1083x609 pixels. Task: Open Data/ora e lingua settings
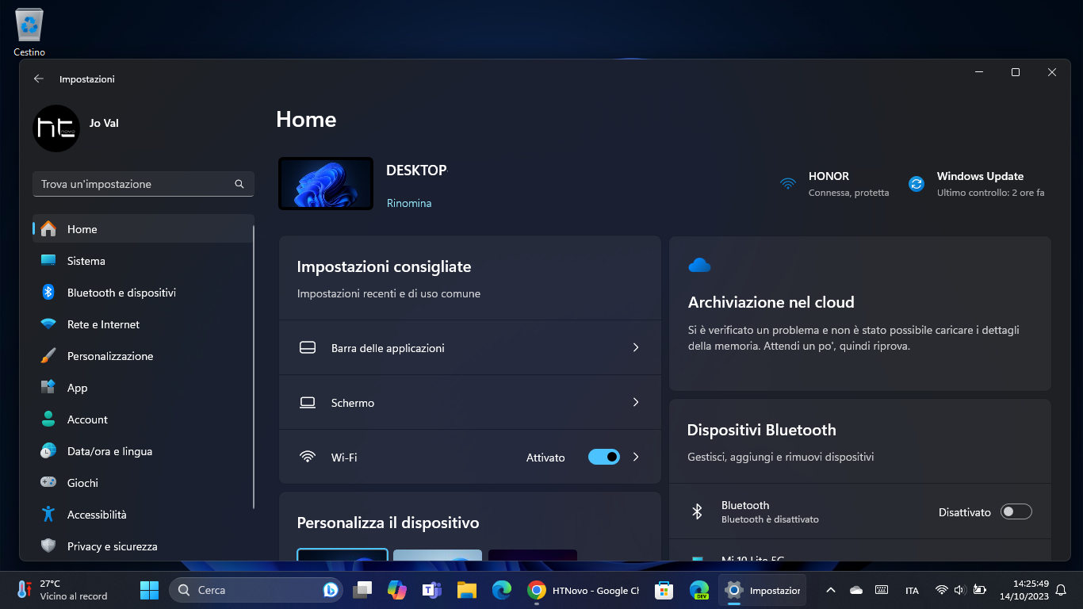pyautogui.click(x=143, y=451)
